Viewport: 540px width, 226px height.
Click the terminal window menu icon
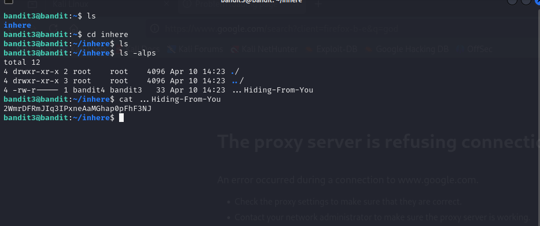click(x=9, y=1)
